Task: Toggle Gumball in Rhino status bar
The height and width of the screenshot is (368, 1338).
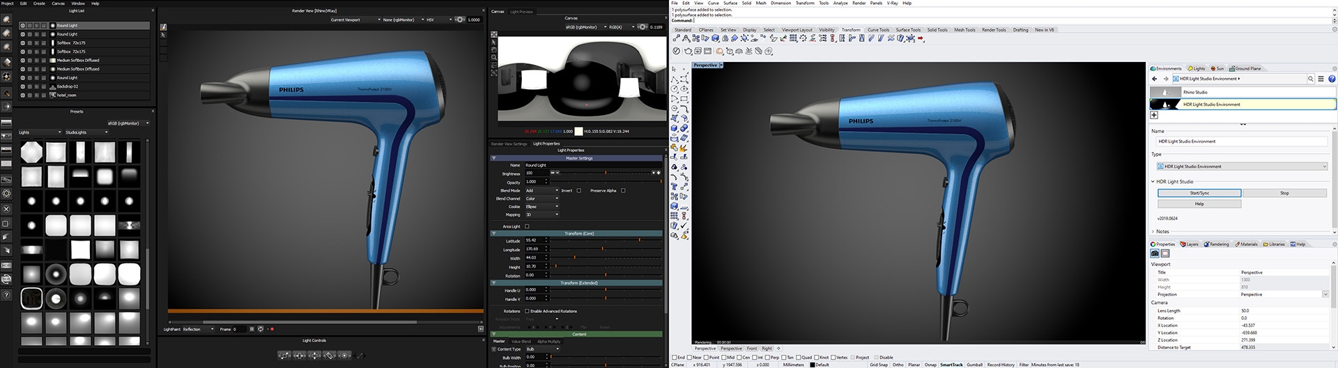Action: (x=974, y=365)
